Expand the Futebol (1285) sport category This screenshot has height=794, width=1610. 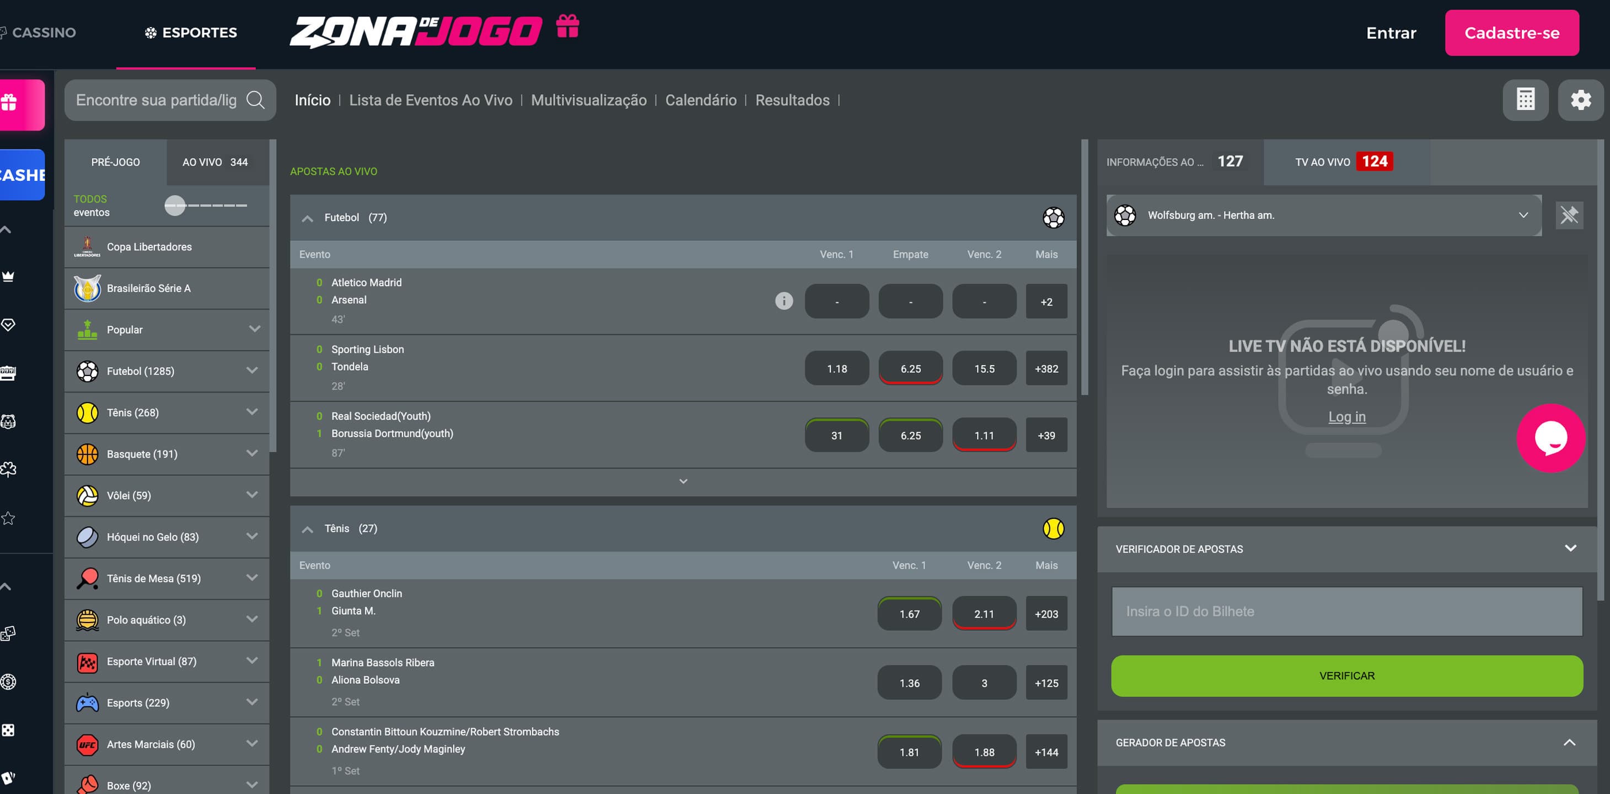pyautogui.click(x=252, y=371)
